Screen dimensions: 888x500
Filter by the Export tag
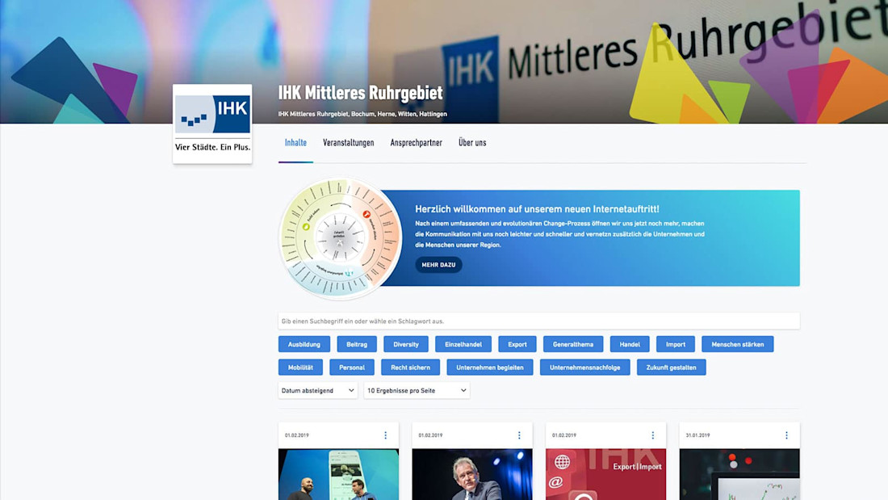coord(517,344)
